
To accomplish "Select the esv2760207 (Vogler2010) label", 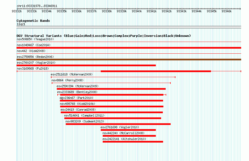I will tap(36, 63).
